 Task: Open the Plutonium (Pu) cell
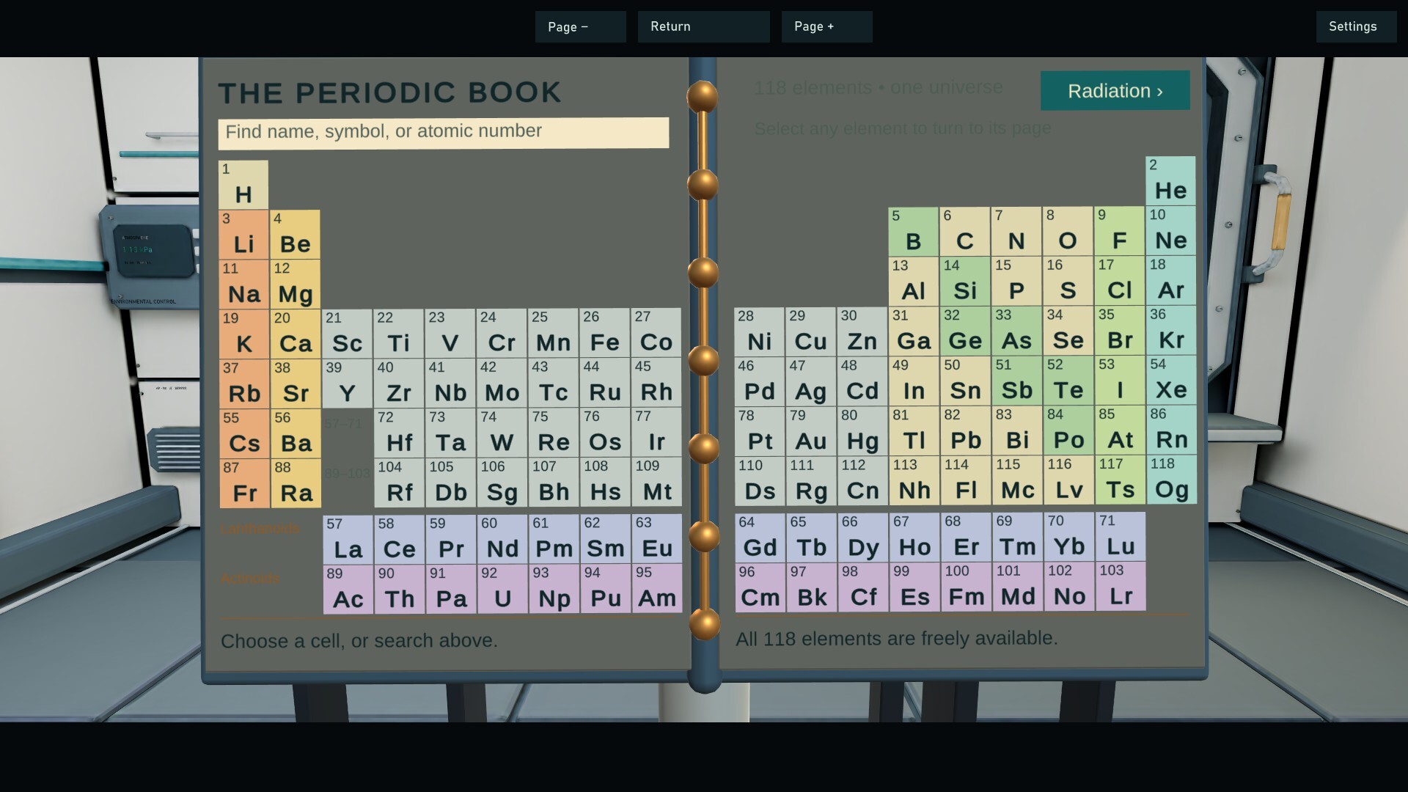tap(606, 589)
